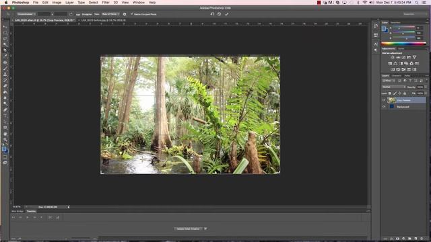Open the Filter menu

(x=106, y=3)
